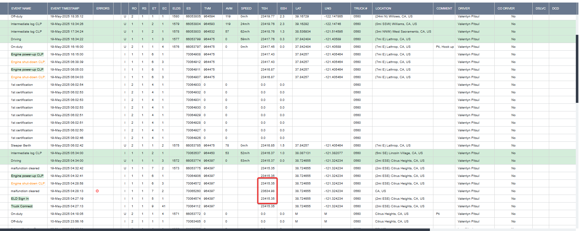
Task: Click location '(24mi N) Willows, CA, US'
Action: [394, 16]
